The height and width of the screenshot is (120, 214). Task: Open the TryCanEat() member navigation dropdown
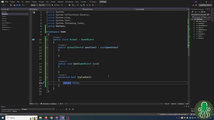(x=162, y=9)
